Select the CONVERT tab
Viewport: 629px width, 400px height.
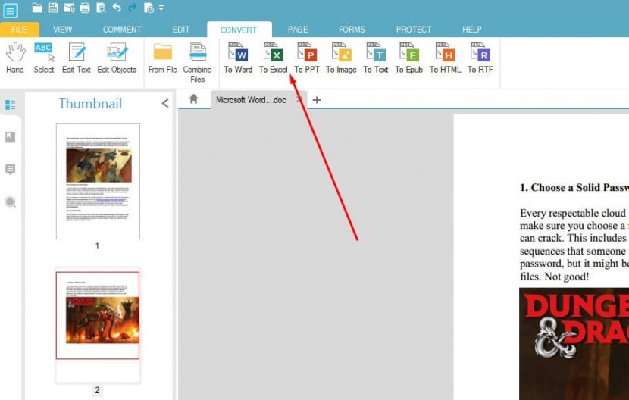pyautogui.click(x=239, y=30)
